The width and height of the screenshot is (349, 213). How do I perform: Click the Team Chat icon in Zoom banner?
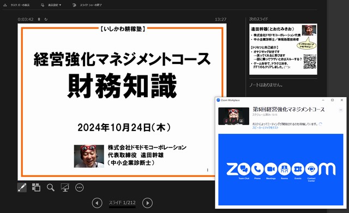click(244, 169)
